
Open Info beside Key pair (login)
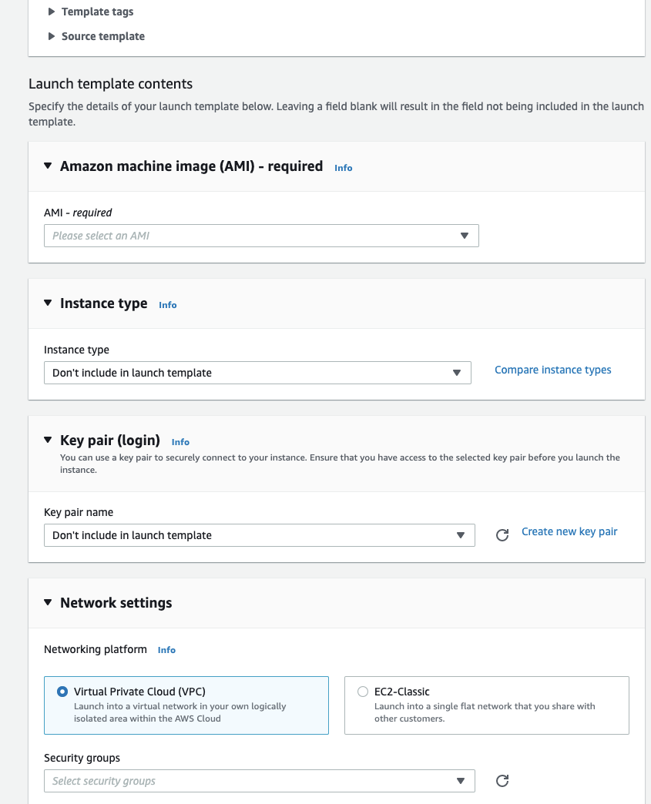click(x=180, y=442)
